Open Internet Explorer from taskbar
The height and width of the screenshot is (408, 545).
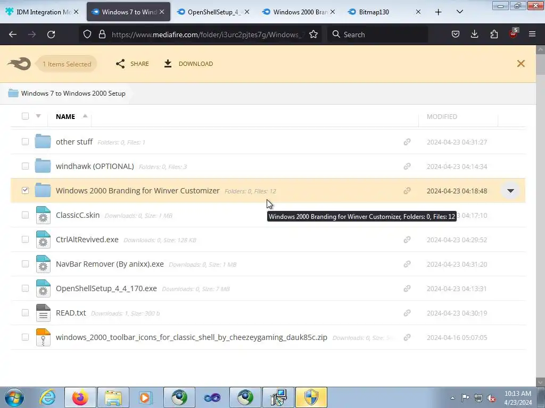coord(47,397)
